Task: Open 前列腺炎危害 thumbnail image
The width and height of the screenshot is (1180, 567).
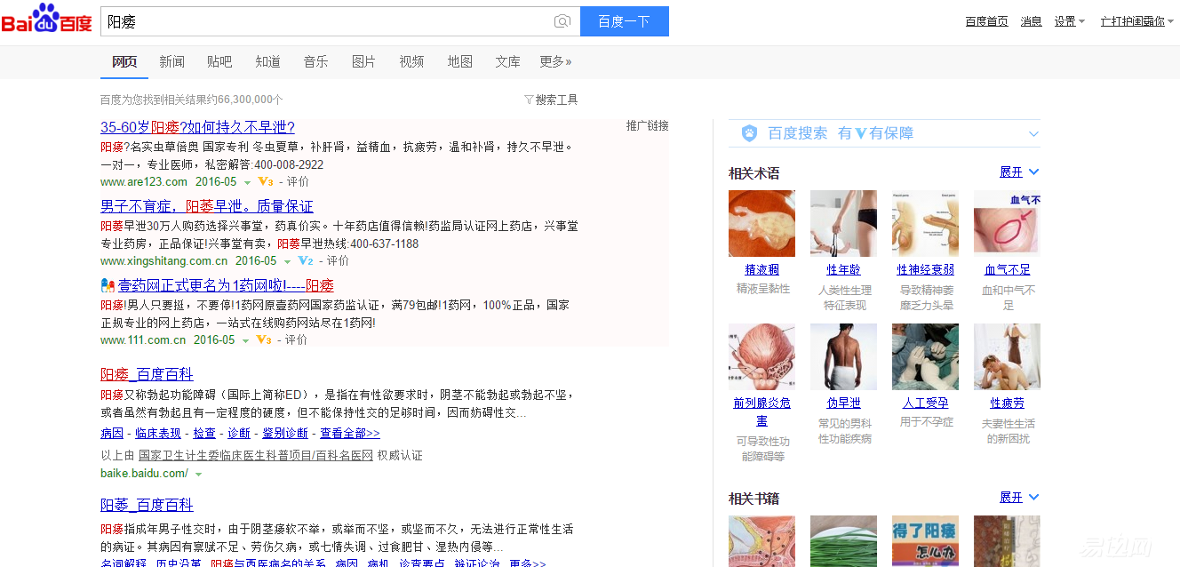Action: click(761, 356)
